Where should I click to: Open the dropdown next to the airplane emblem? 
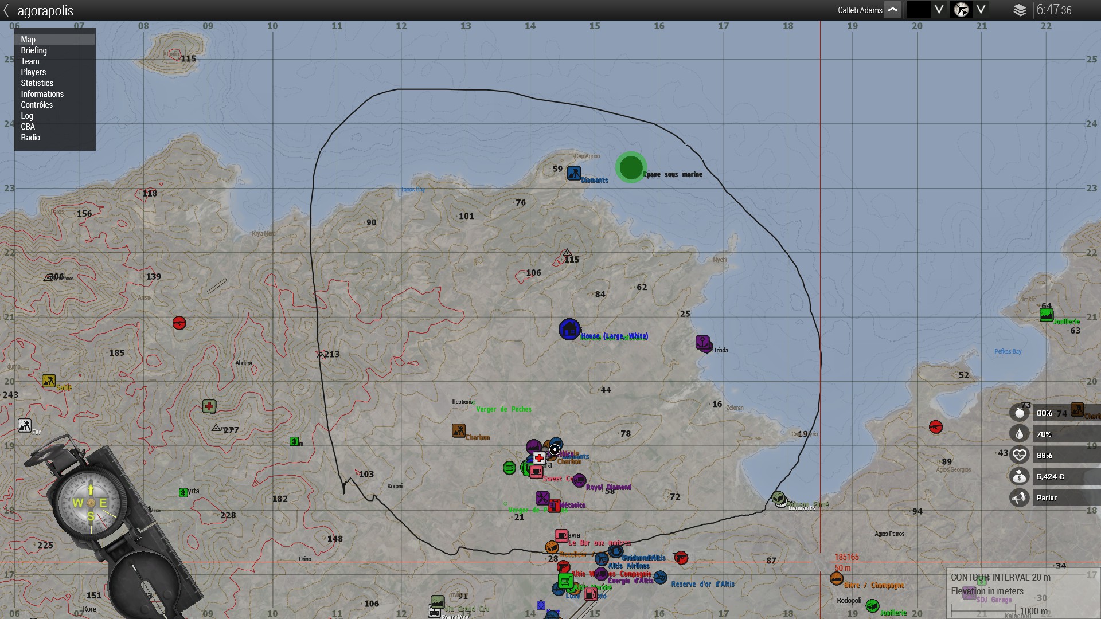[x=981, y=10]
